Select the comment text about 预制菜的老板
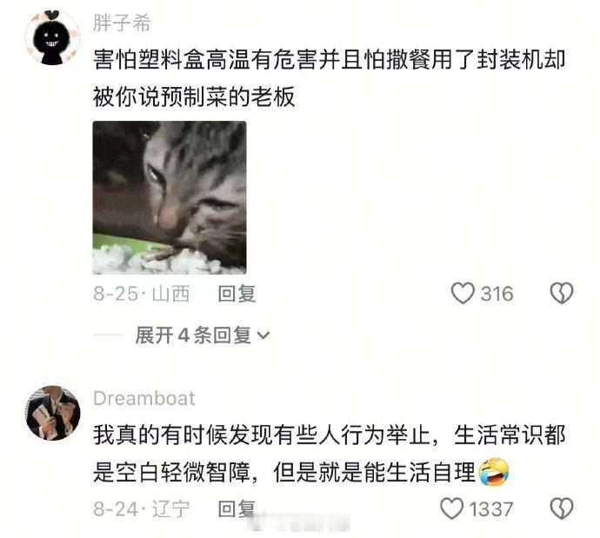Screen dimensions: 600x538 (x=329, y=78)
